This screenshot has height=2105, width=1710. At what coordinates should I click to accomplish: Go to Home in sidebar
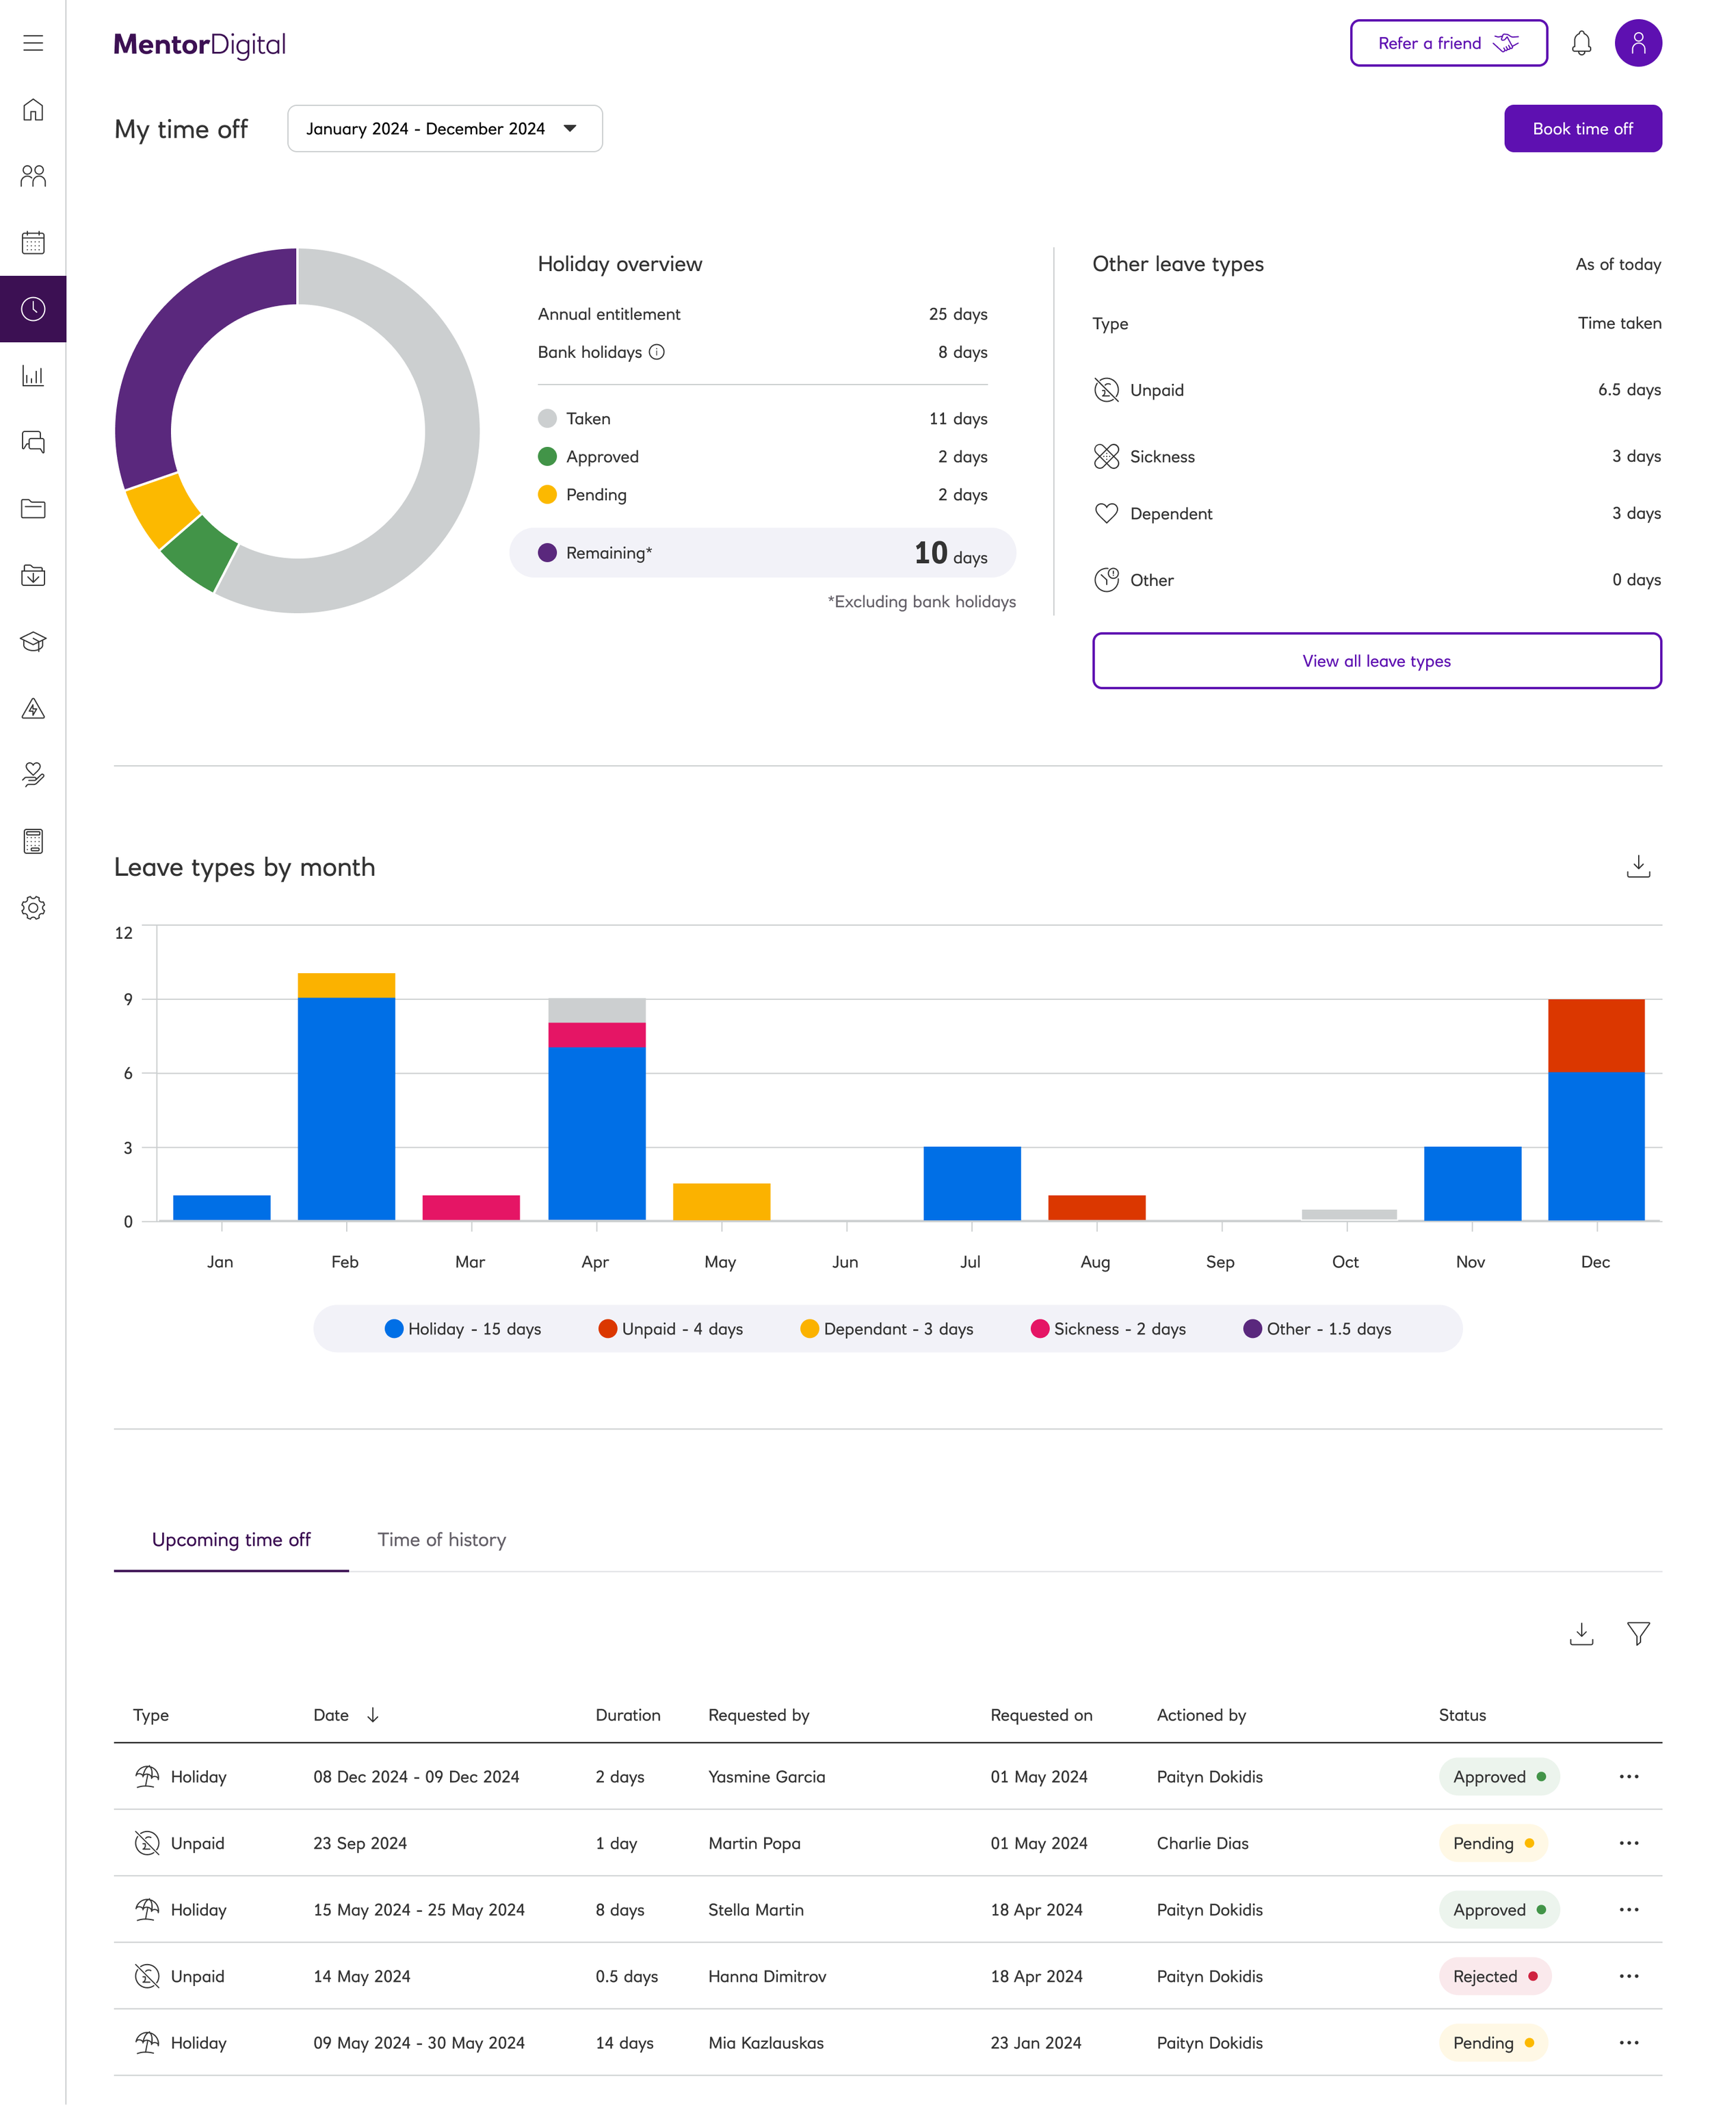point(34,109)
